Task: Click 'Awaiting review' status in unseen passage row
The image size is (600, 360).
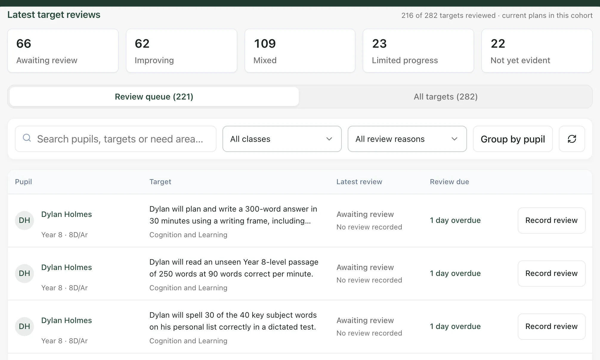Action: click(x=365, y=267)
